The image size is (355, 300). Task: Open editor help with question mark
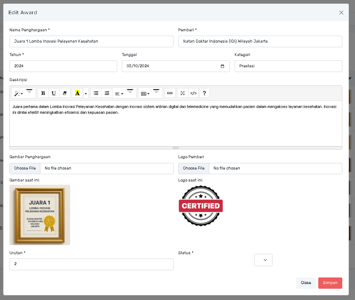pos(204,93)
